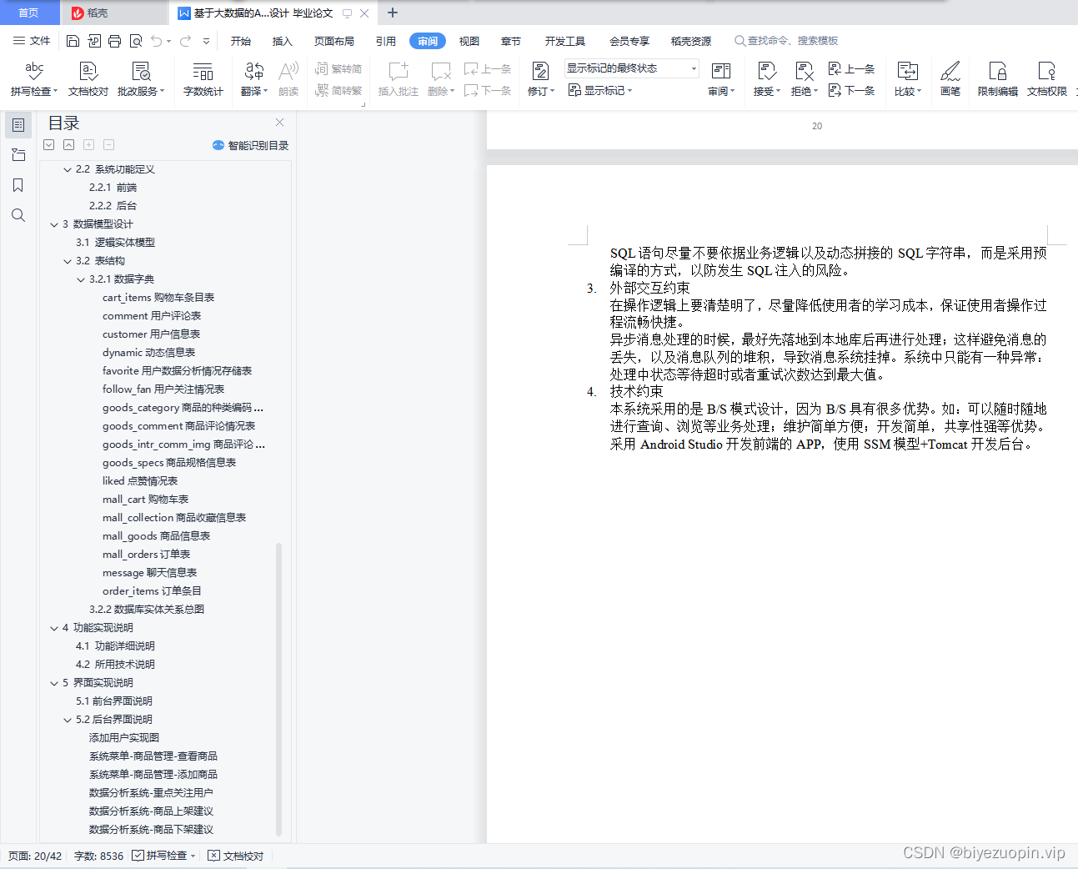Image resolution: width=1078 pixels, height=869 pixels.
Task: Open the 页面布局 ribbon tab
Action: pyautogui.click(x=334, y=41)
